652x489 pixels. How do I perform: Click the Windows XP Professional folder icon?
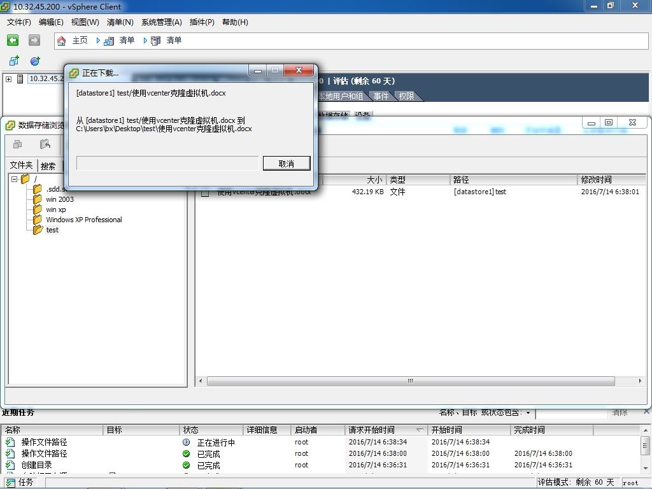coord(38,220)
